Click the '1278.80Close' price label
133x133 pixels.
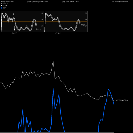pos(122,101)
